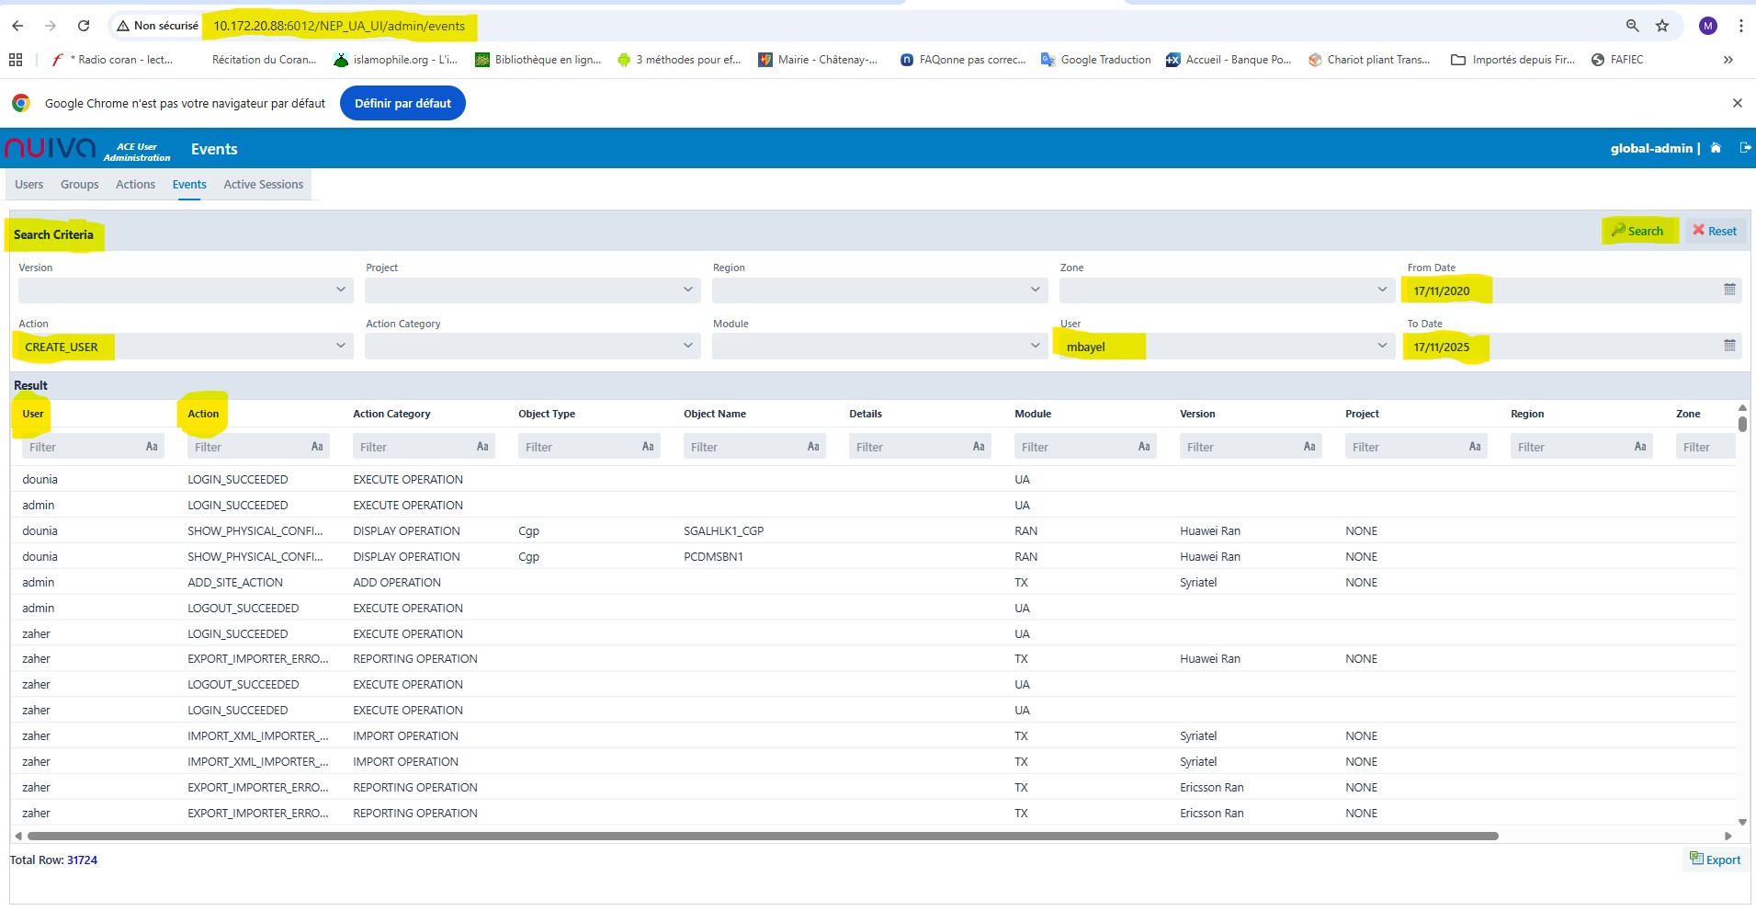1756x911 pixels.
Task: Open the From Date calendar picker icon
Action: [x=1729, y=290]
